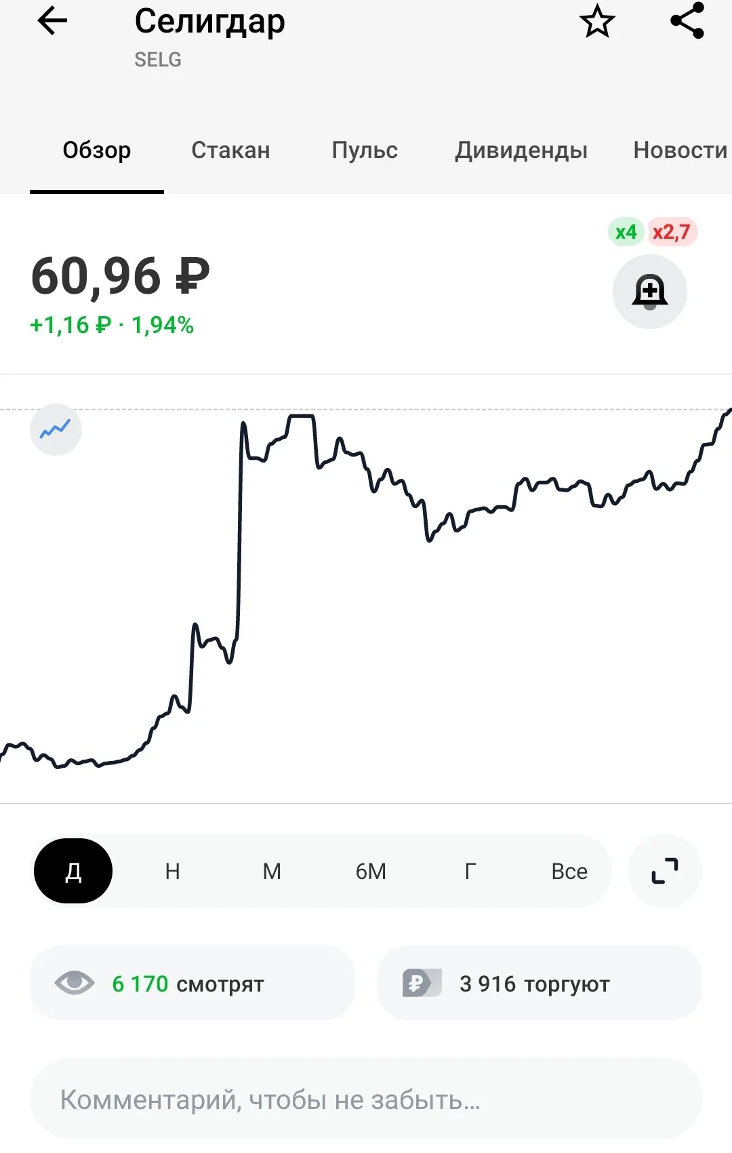Select the Д day period
The height and width of the screenshot is (1153, 732).
coord(73,871)
